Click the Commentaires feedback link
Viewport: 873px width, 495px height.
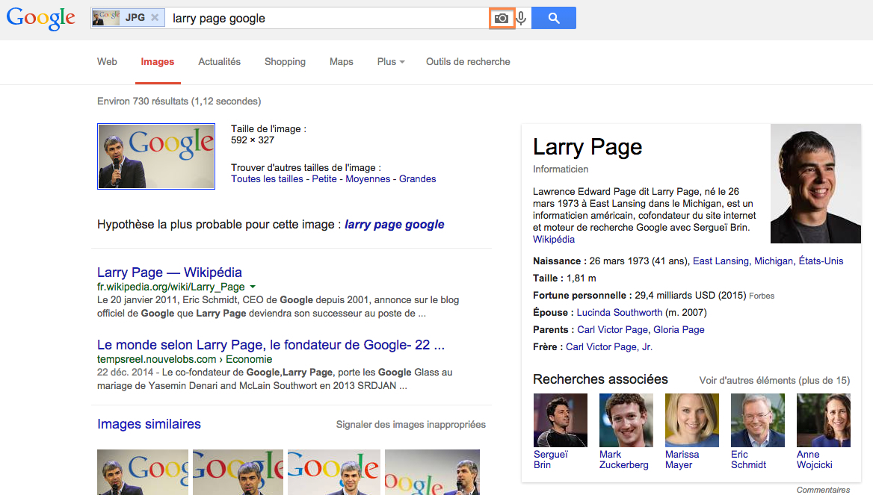[x=823, y=490]
